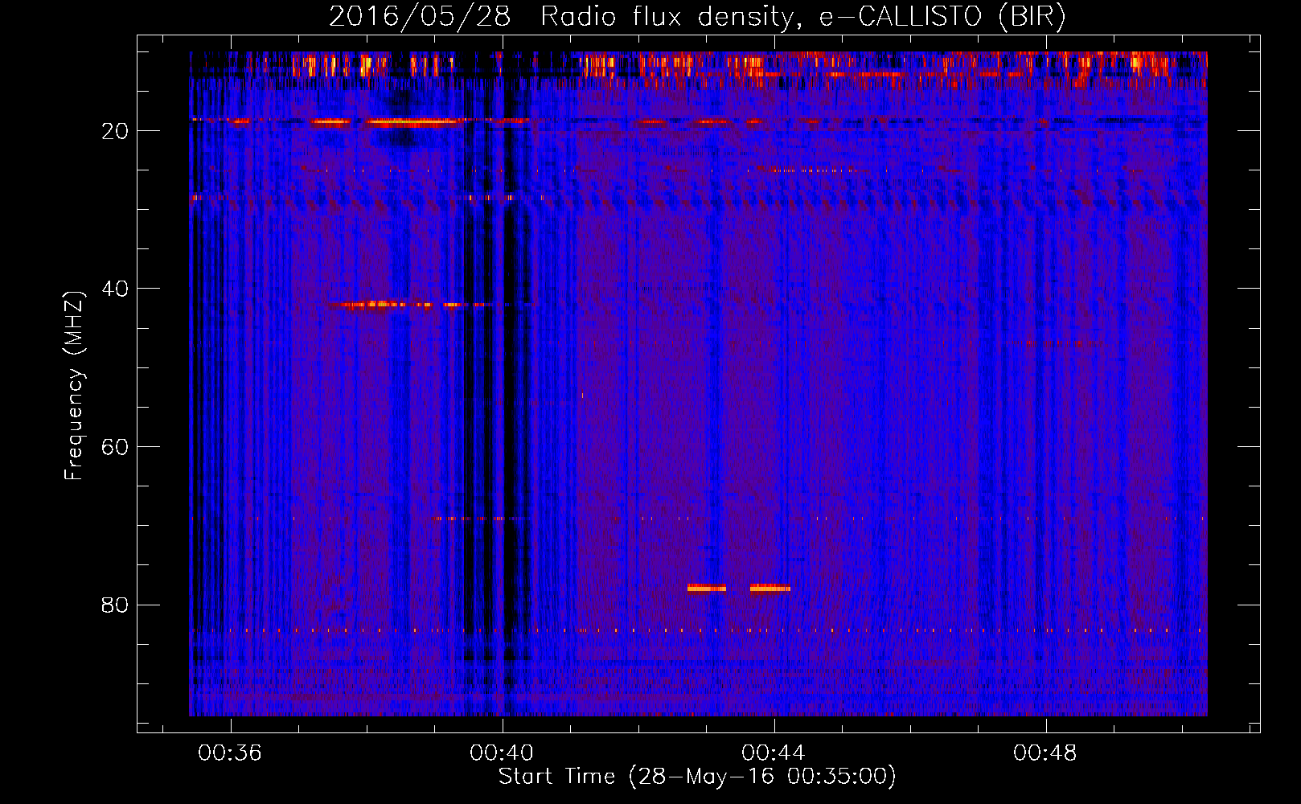The width and height of the screenshot is (1301, 804).
Task: Click the 60 MHz frequency tick label
Action: click(x=115, y=447)
